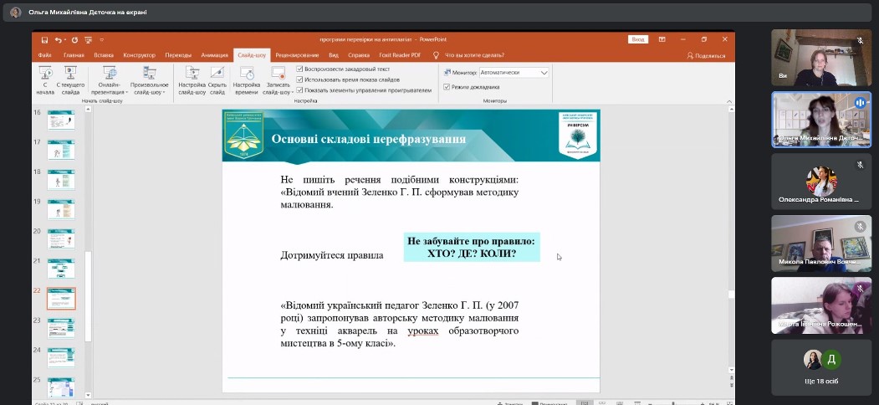879x405 pixels.
Task: Select slide 21 thumbnail
Action: click(61, 269)
